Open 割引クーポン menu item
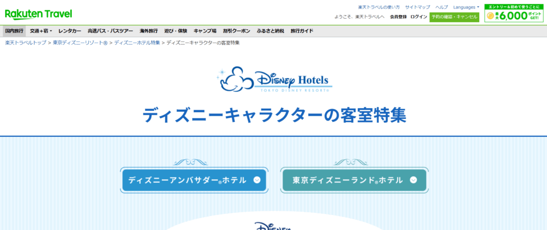547x230 pixels. coord(237,31)
